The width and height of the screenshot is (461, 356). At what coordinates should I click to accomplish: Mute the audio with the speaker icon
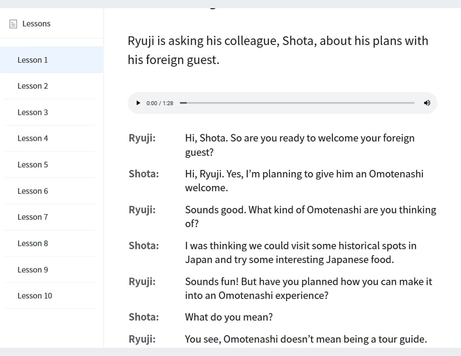[426, 103]
